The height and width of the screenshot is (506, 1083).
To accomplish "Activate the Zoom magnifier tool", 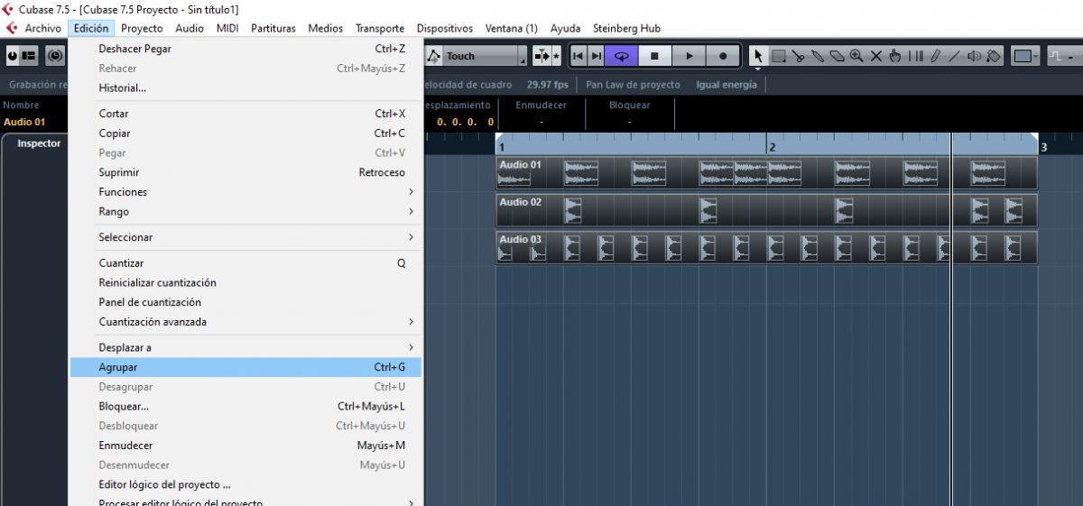I will (x=856, y=56).
